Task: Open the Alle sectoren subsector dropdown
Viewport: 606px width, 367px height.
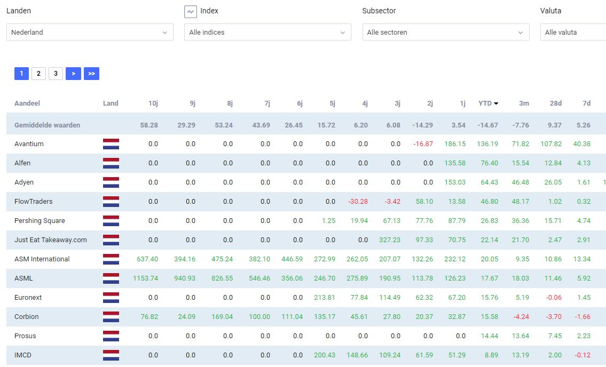Action: pyautogui.click(x=446, y=32)
